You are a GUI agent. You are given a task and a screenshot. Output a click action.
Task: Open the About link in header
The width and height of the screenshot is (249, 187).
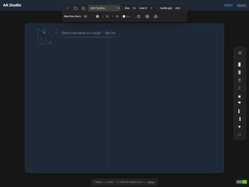click(241, 5)
